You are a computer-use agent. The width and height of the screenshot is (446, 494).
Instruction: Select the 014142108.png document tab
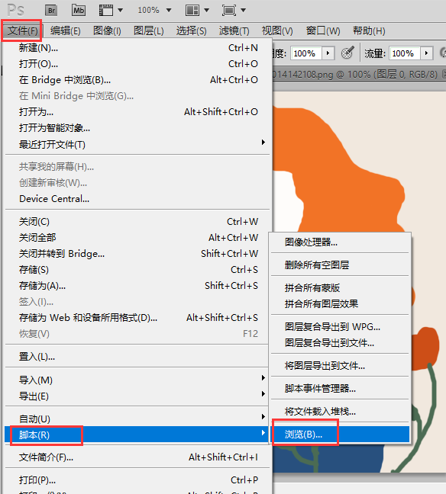[x=358, y=75]
